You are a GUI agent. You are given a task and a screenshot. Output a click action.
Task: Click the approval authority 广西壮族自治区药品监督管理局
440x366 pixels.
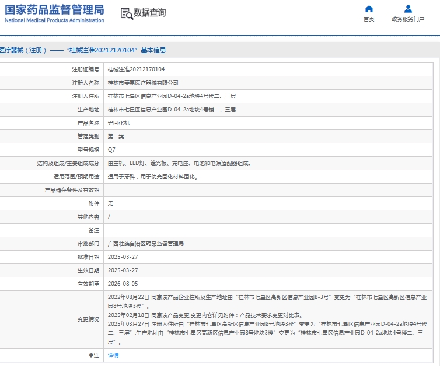[x=146, y=243]
